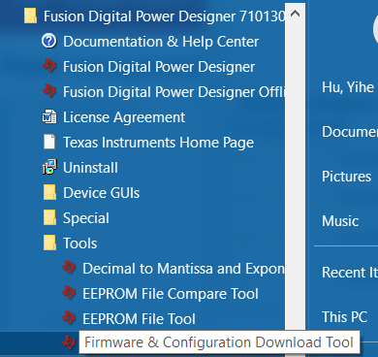Click the Special folder icon
This screenshot has height=357, width=378.
49,217
